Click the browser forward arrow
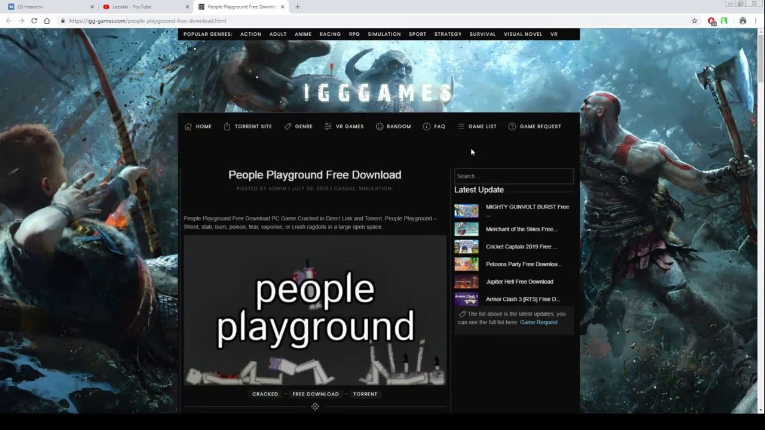This screenshot has width=765, height=430. 22,20
